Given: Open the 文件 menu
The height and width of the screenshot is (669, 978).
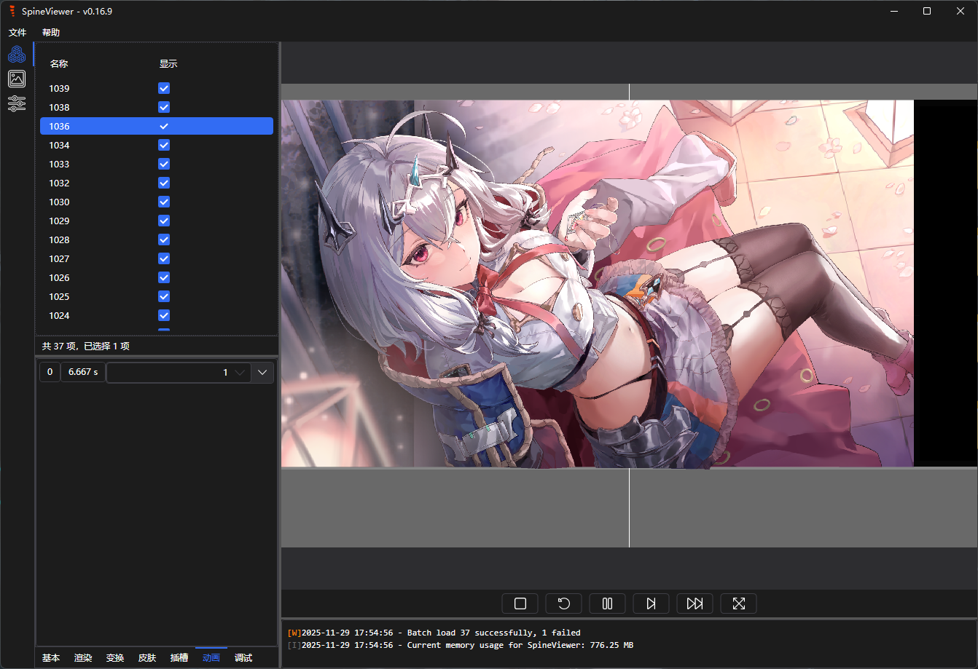Looking at the screenshot, I should click(x=17, y=33).
